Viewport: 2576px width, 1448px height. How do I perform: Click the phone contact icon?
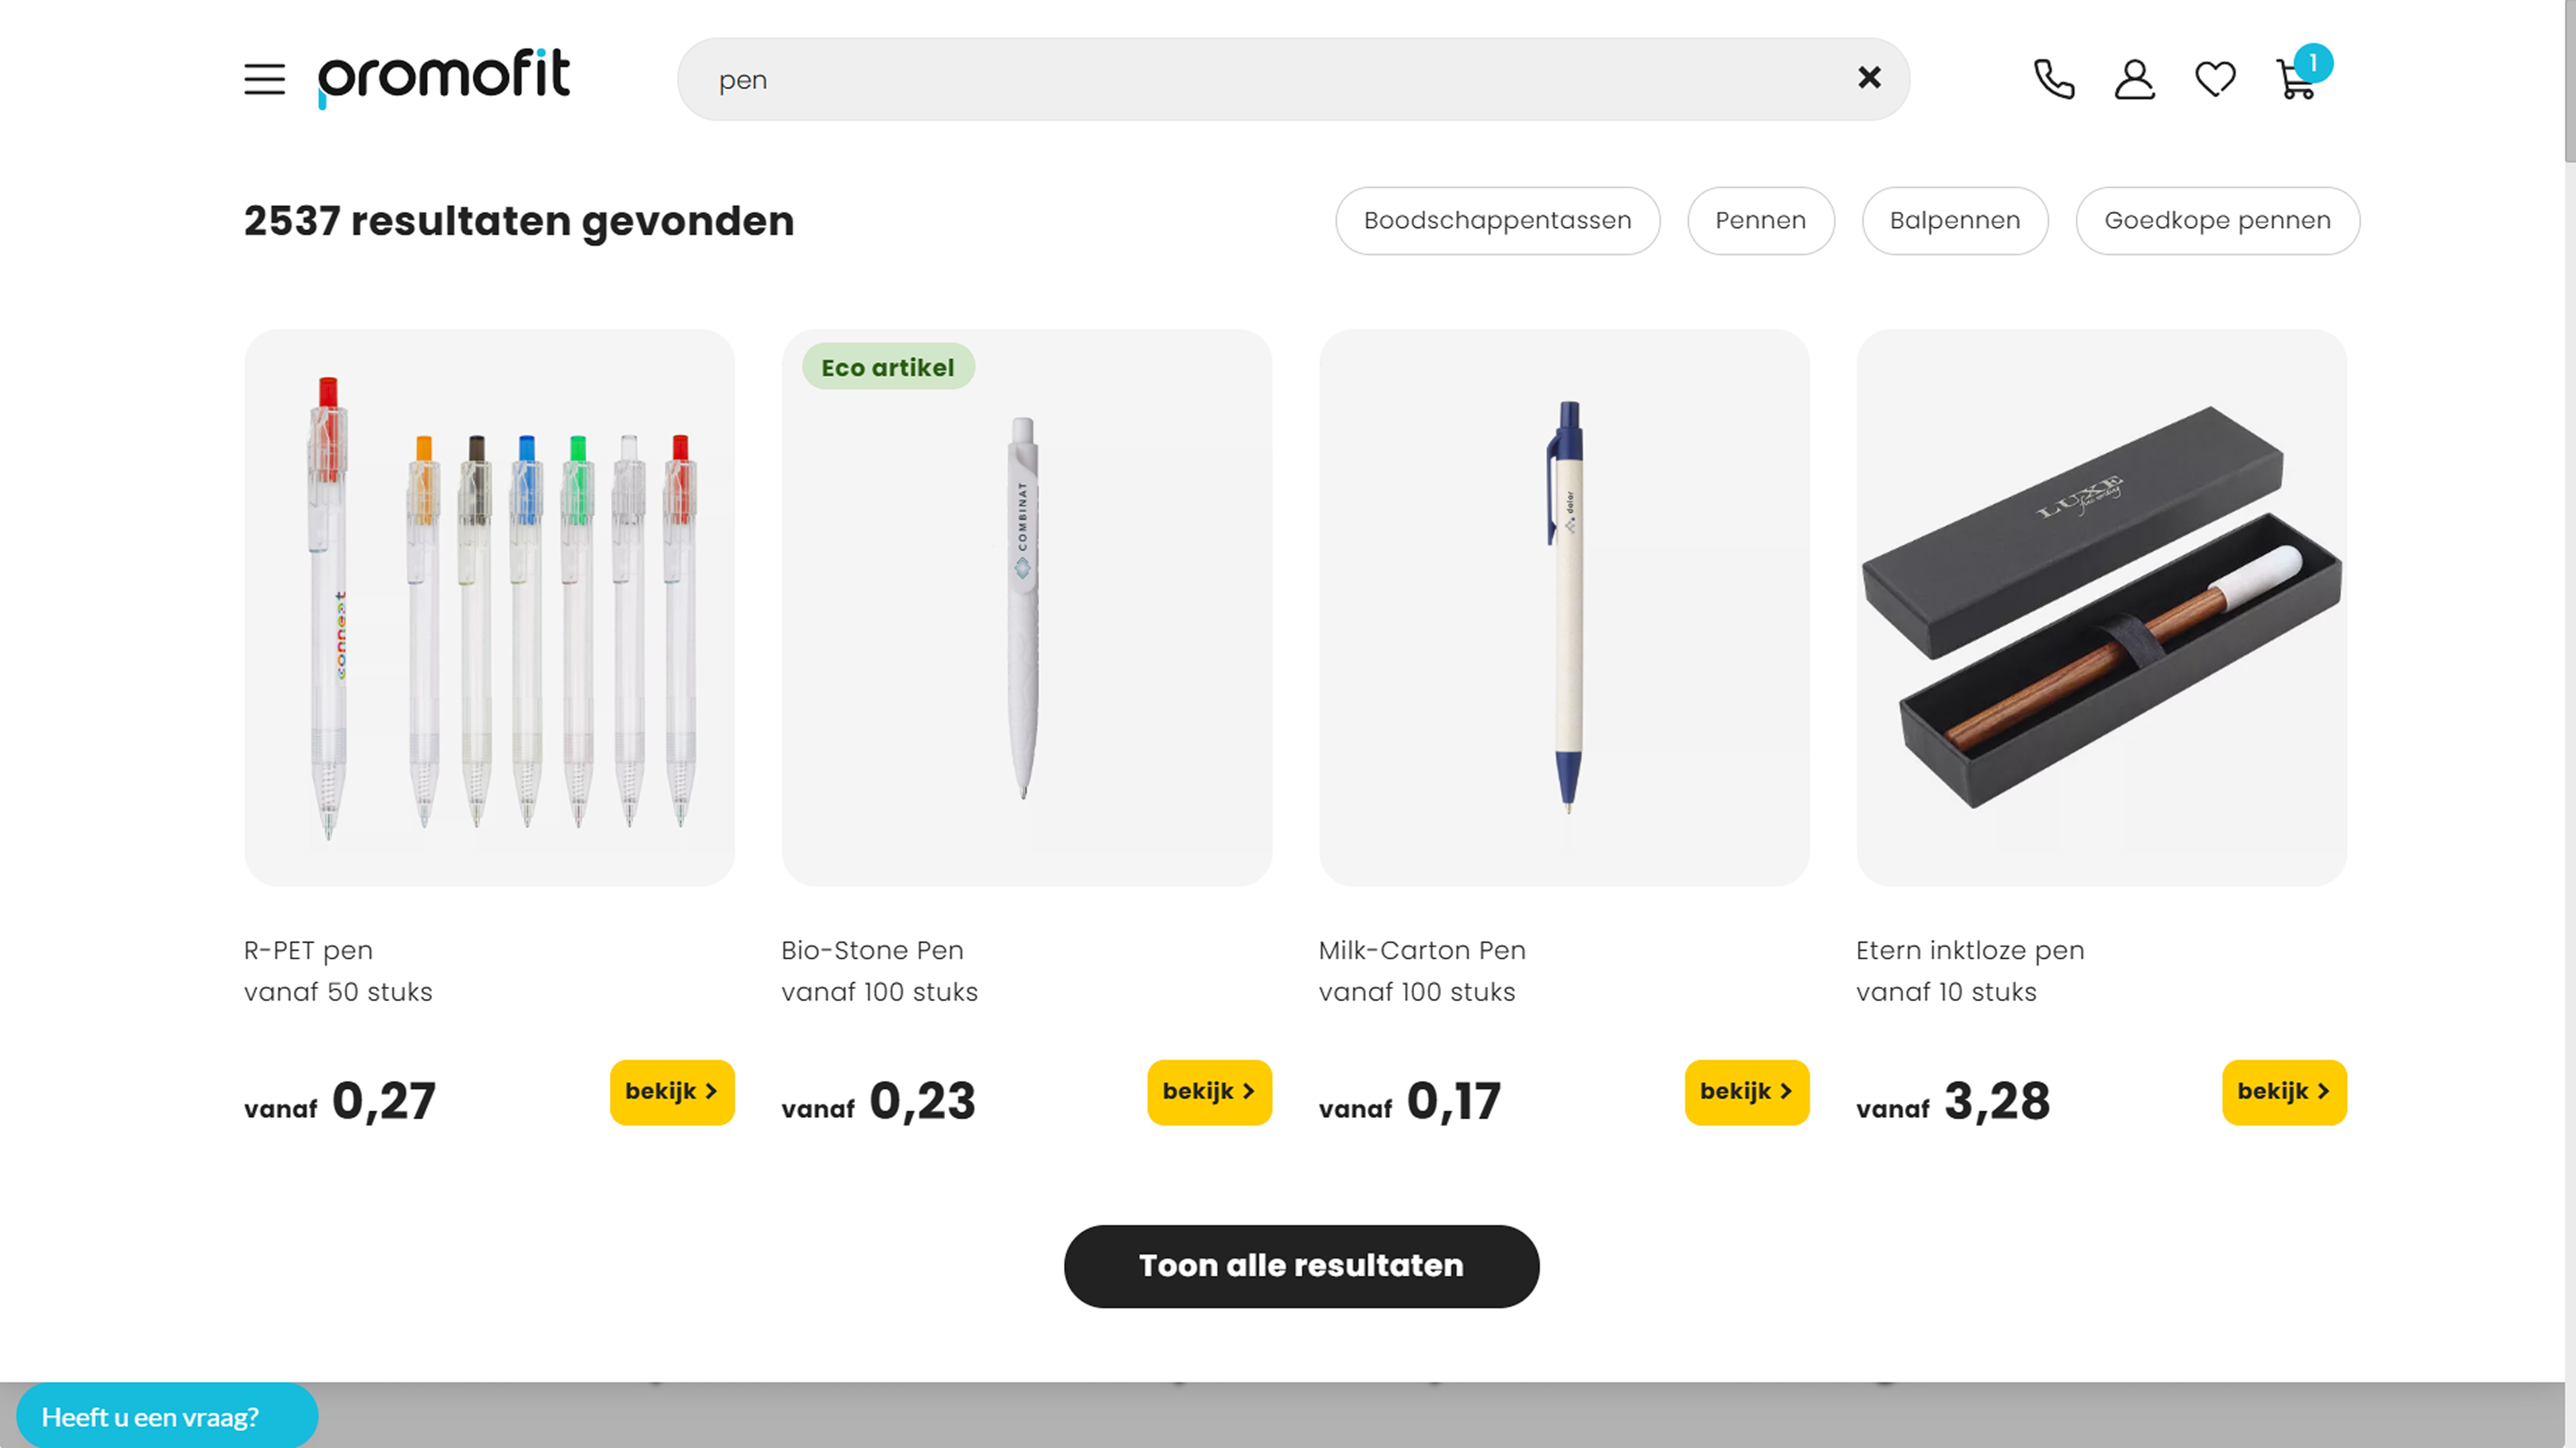tap(2054, 79)
